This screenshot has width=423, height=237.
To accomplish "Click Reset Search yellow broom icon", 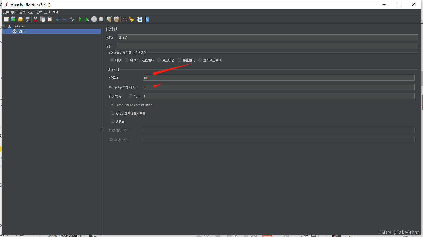I will 132,19.
